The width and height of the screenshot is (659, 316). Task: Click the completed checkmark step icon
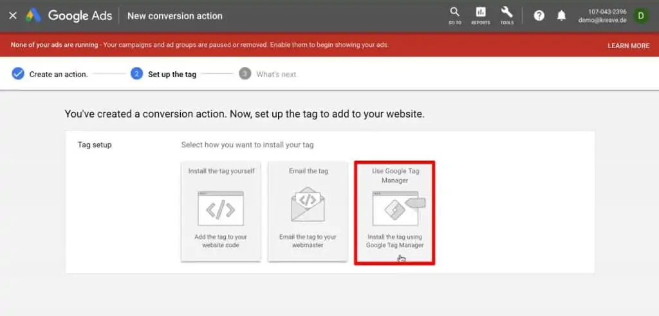[x=17, y=74]
